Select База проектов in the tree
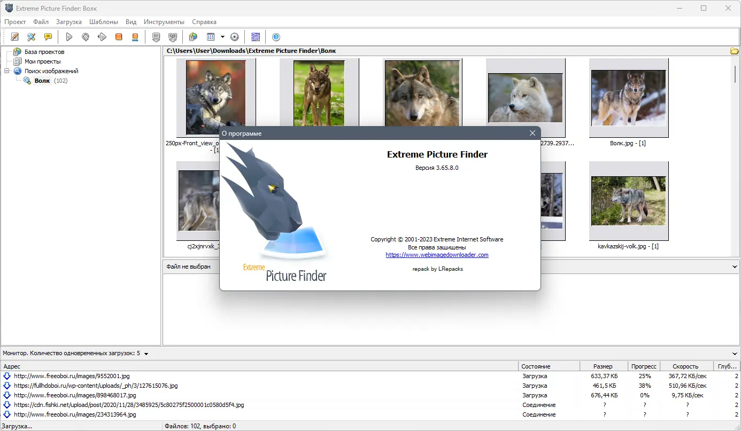This screenshot has width=741, height=431. coord(44,52)
